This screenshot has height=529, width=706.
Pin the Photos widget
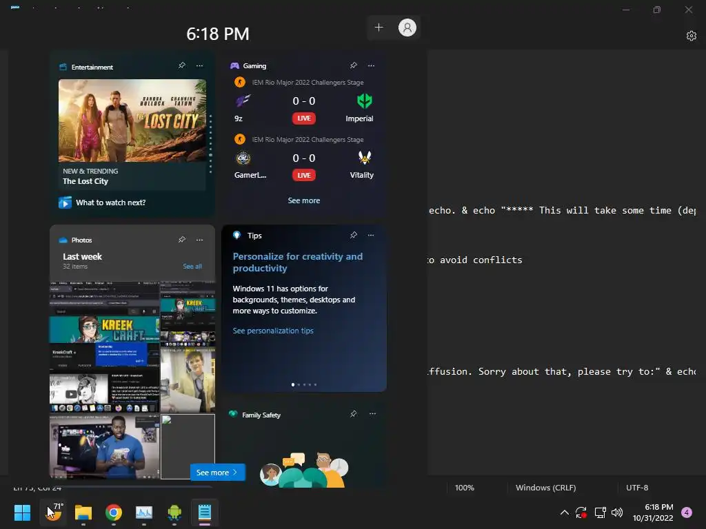point(182,240)
